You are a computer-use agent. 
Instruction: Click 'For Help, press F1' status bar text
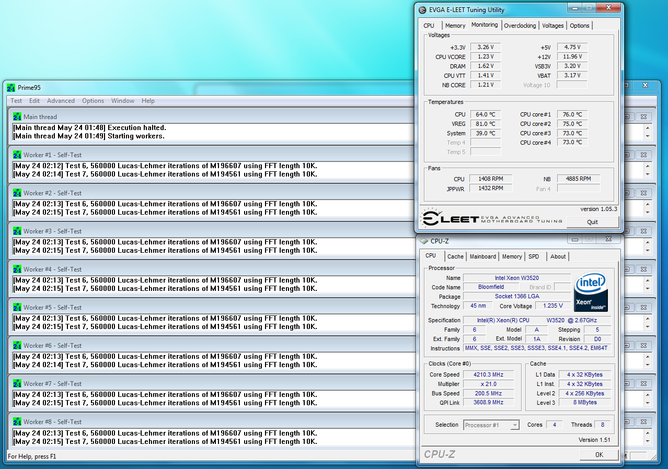[x=32, y=456]
